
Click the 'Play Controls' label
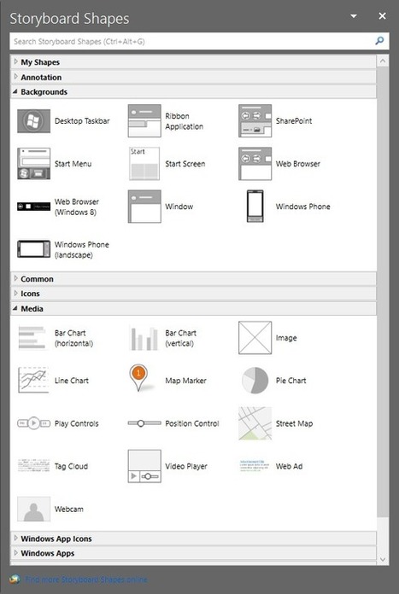click(x=77, y=423)
